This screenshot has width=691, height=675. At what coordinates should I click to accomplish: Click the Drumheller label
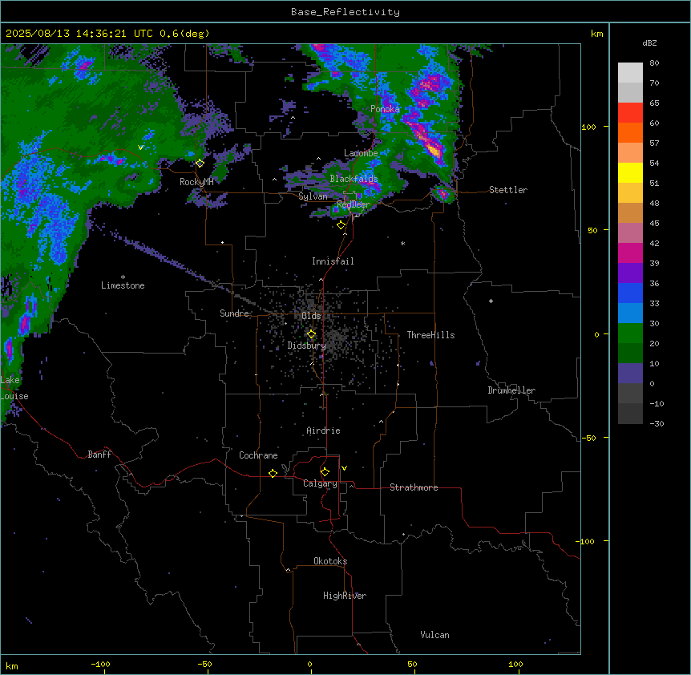point(511,390)
